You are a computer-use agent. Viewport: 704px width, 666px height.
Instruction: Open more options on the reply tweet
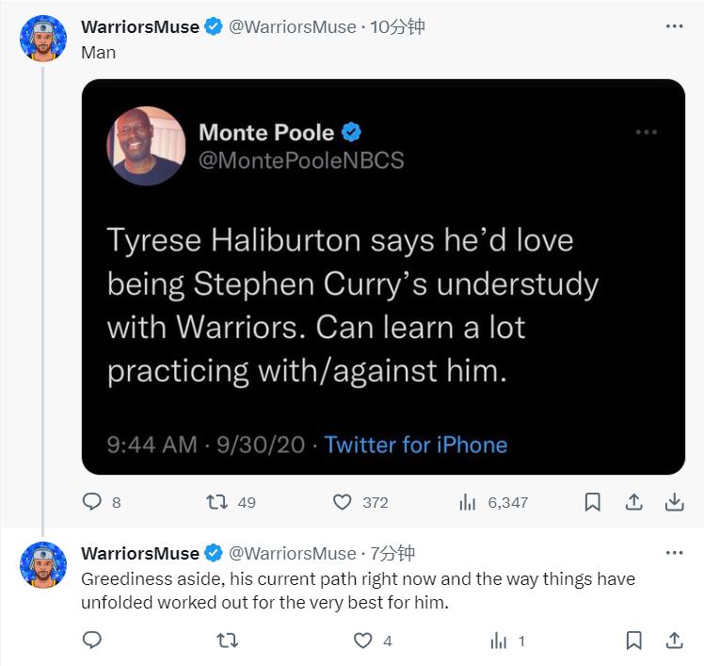click(674, 552)
